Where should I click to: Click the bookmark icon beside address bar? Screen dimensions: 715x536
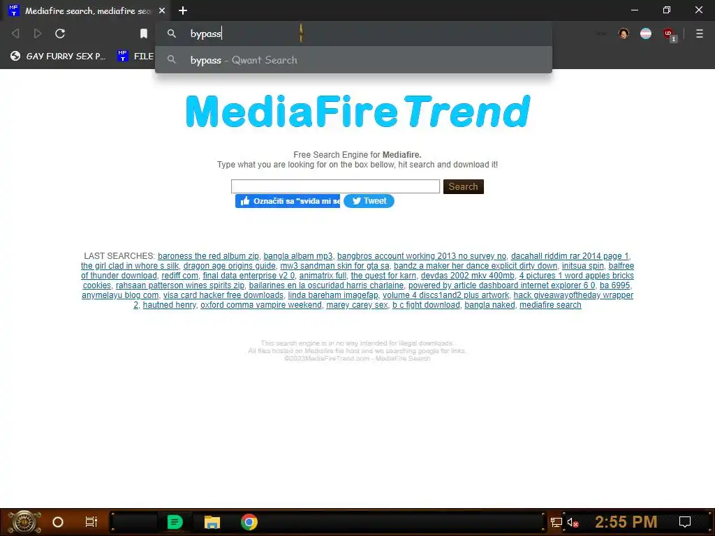[x=144, y=33]
